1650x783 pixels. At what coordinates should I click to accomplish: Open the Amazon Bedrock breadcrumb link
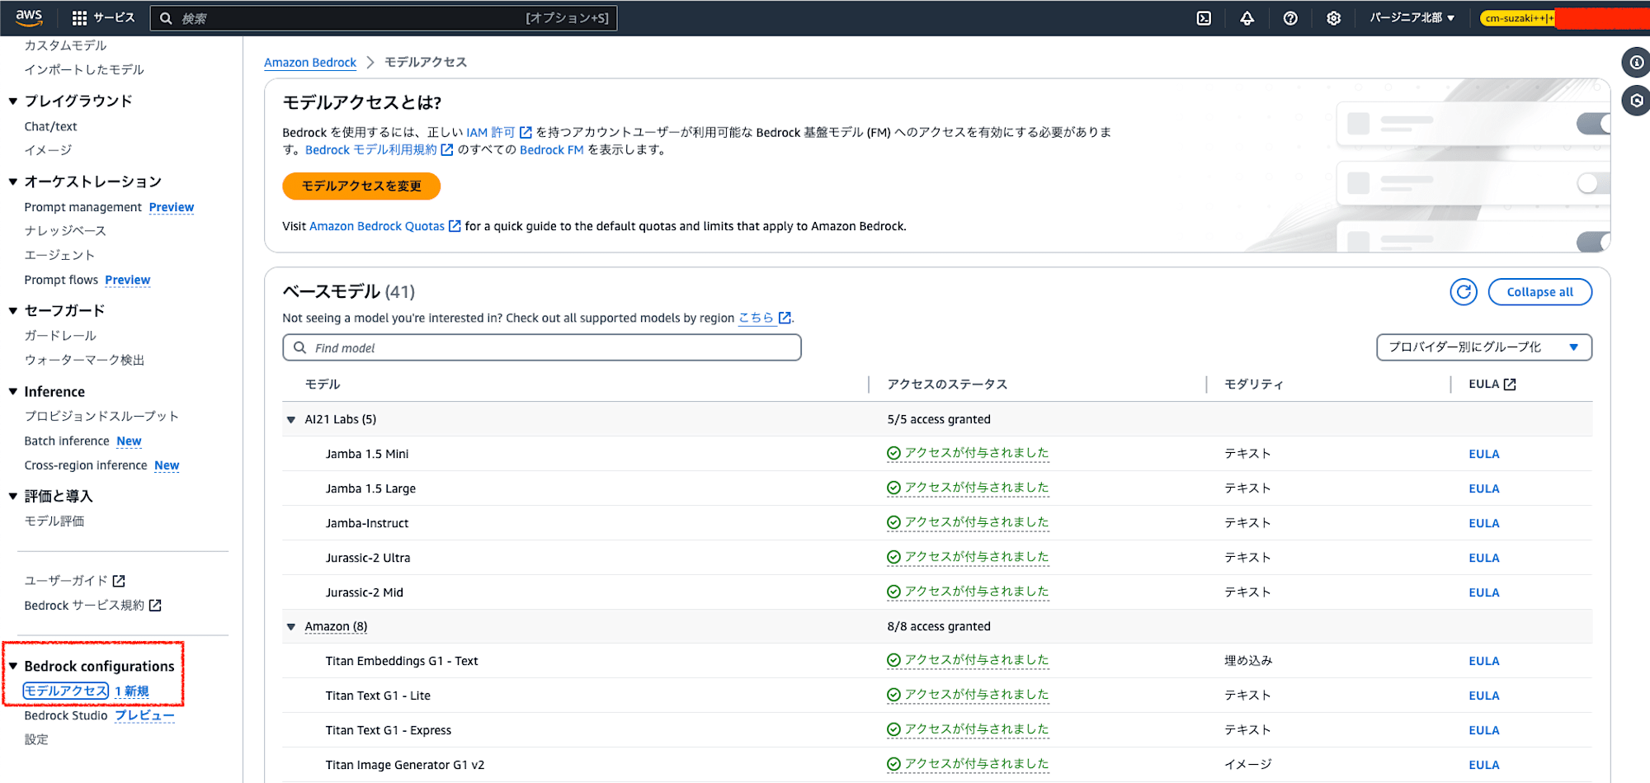coord(310,63)
